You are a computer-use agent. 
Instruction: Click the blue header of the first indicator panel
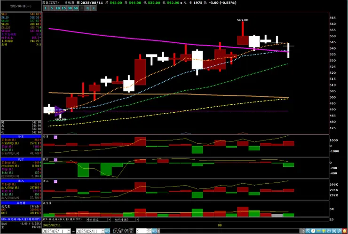21,136
